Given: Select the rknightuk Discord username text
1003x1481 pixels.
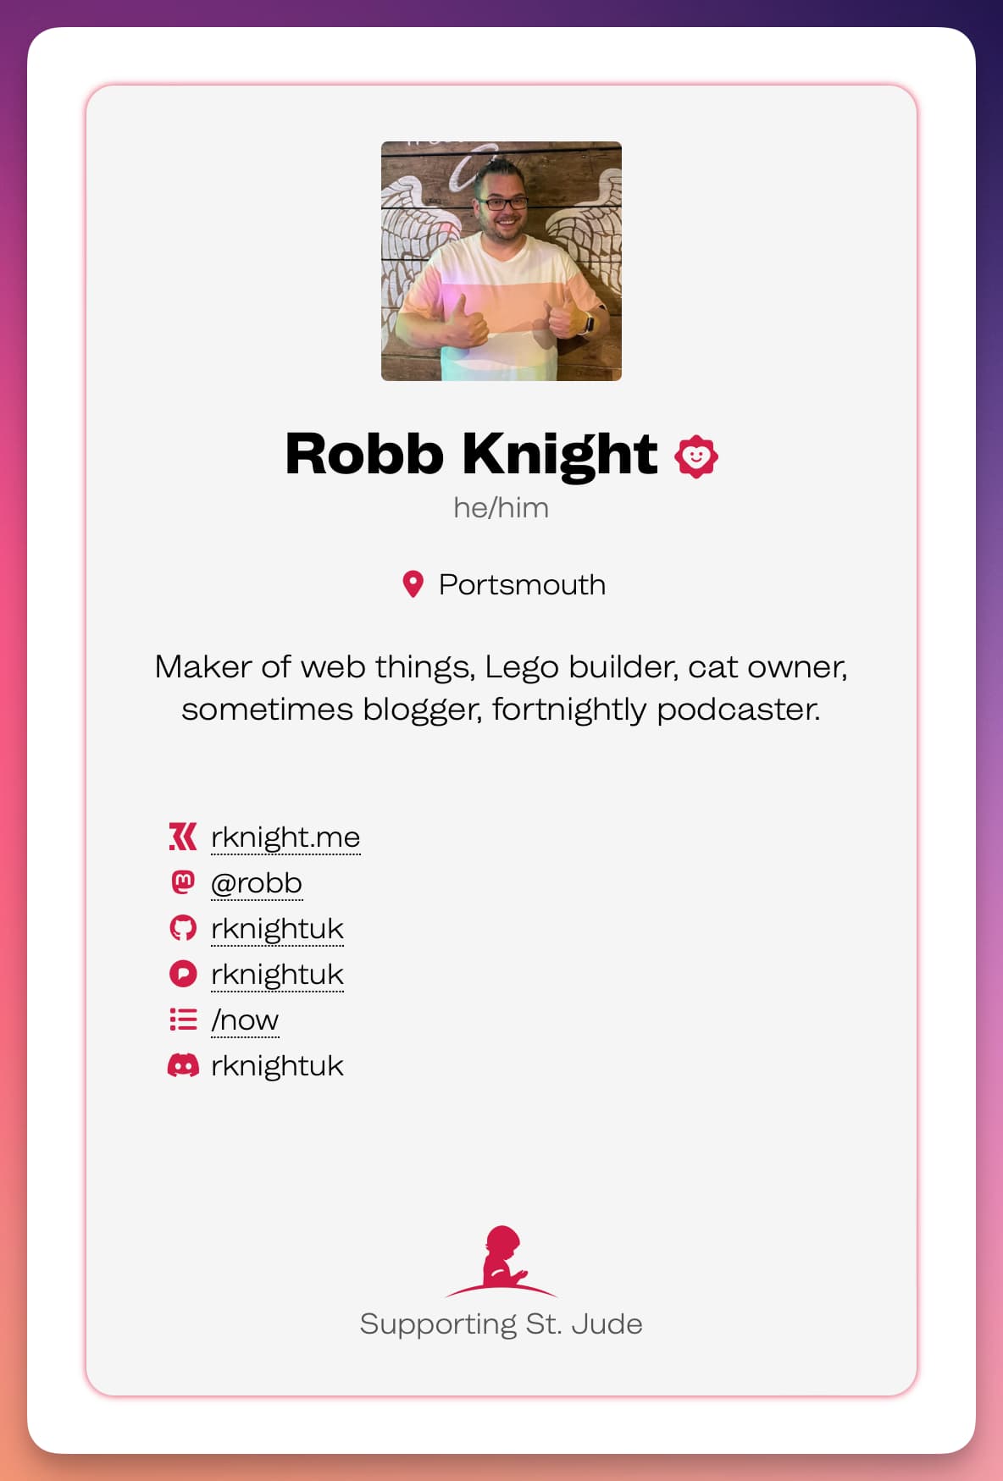Looking at the screenshot, I should [277, 1065].
